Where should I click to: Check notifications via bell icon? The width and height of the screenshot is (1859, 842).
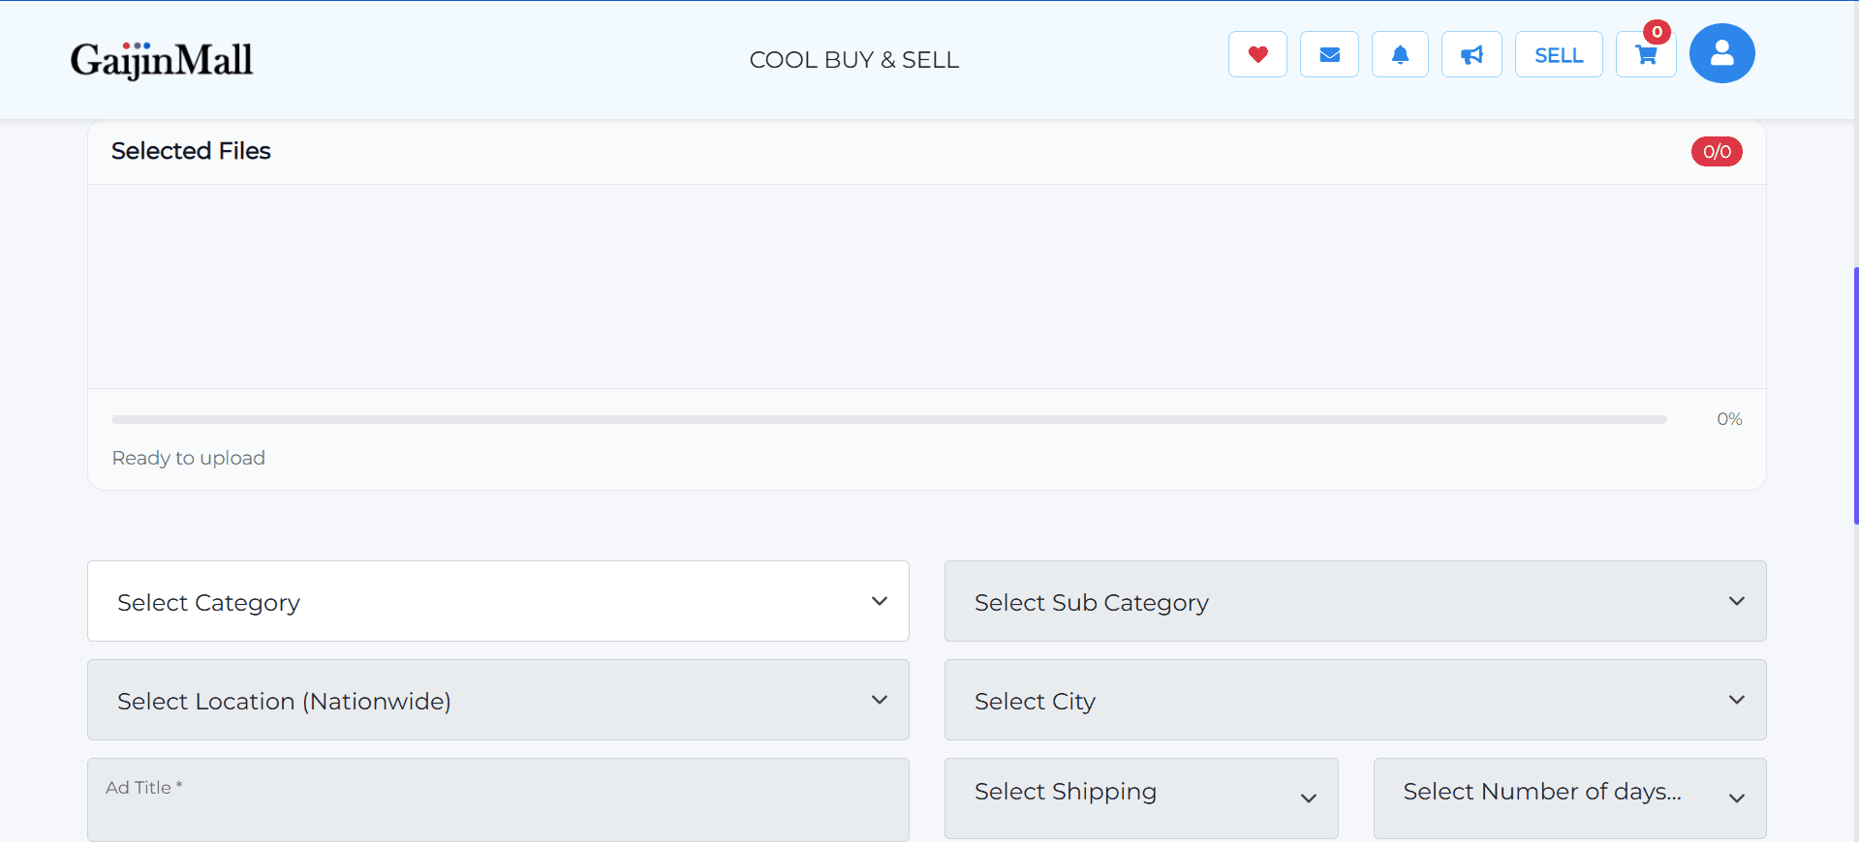(1400, 54)
